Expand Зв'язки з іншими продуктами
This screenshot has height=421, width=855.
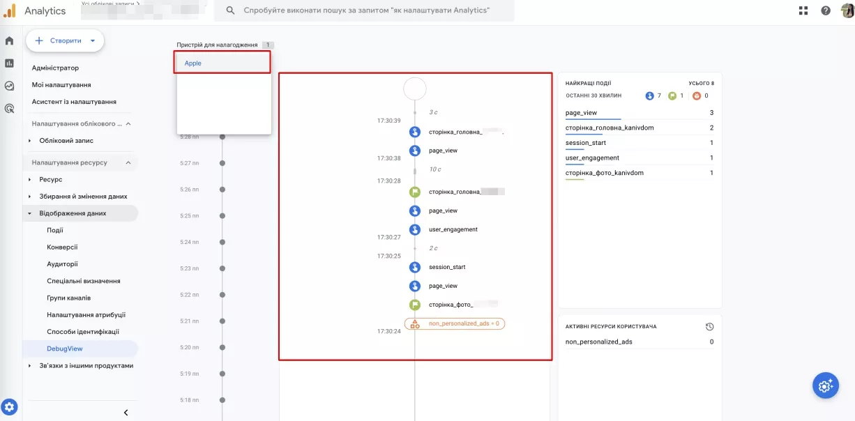click(x=30, y=365)
